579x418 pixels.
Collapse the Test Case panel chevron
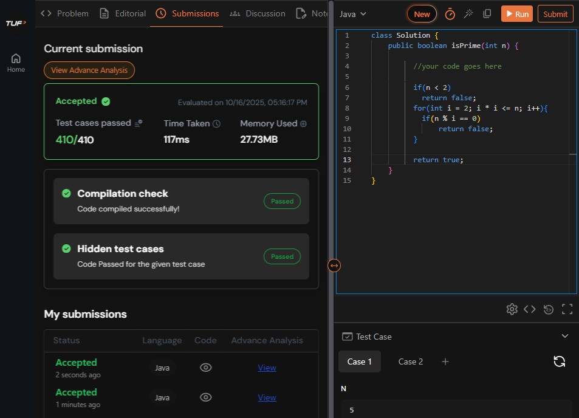tap(565, 336)
